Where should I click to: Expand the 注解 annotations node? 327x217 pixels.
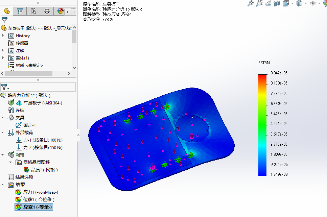click(3, 50)
